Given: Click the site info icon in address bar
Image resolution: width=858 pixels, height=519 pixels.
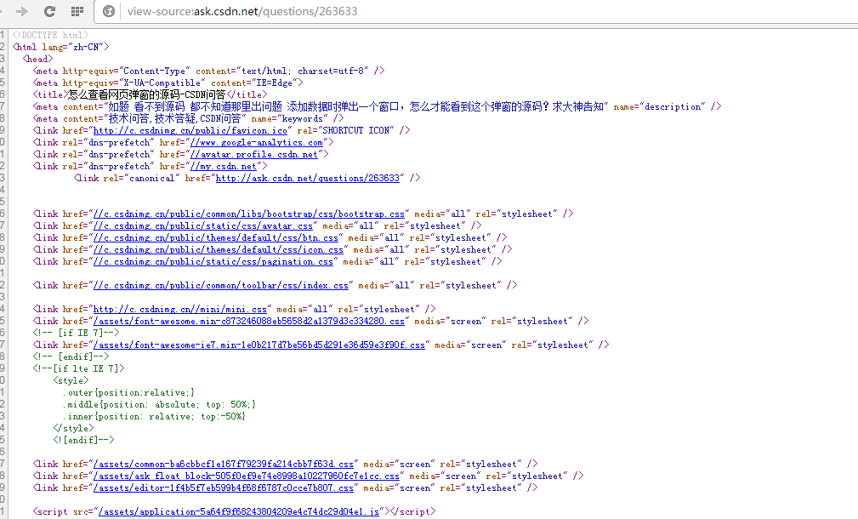Looking at the screenshot, I should [109, 11].
